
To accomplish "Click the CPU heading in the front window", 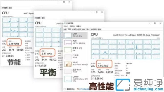I will (94, 34).
